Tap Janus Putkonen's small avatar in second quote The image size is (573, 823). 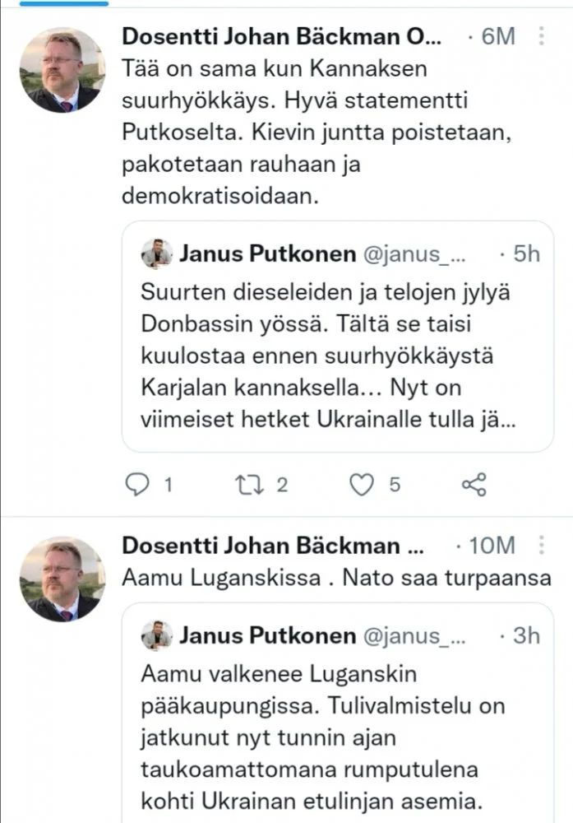(157, 635)
